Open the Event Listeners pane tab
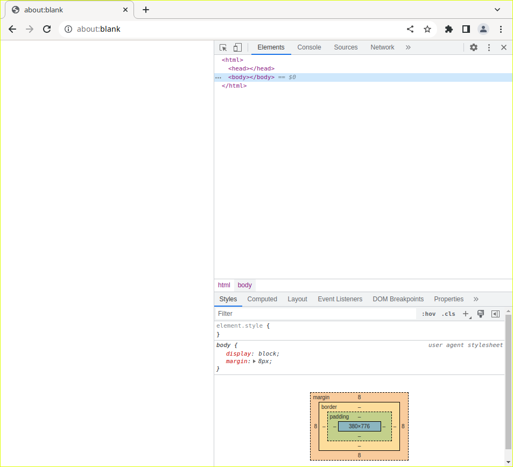The image size is (513, 467). click(x=340, y=299)
